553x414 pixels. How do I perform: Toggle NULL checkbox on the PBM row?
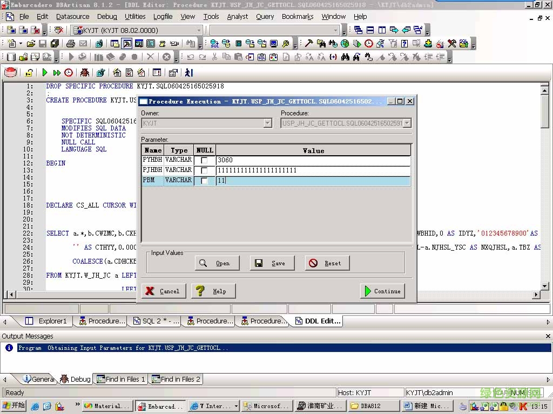[x=204, y=180]
